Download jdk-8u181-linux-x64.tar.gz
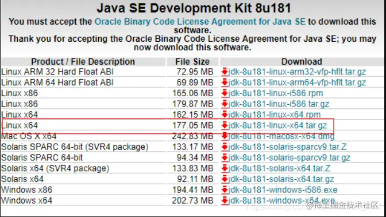The image size is (386, 217). [x=277, y=125]
